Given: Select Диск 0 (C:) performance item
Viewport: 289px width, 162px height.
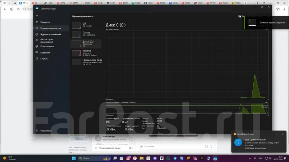Looking at the screenshot, I should (86, 44).
